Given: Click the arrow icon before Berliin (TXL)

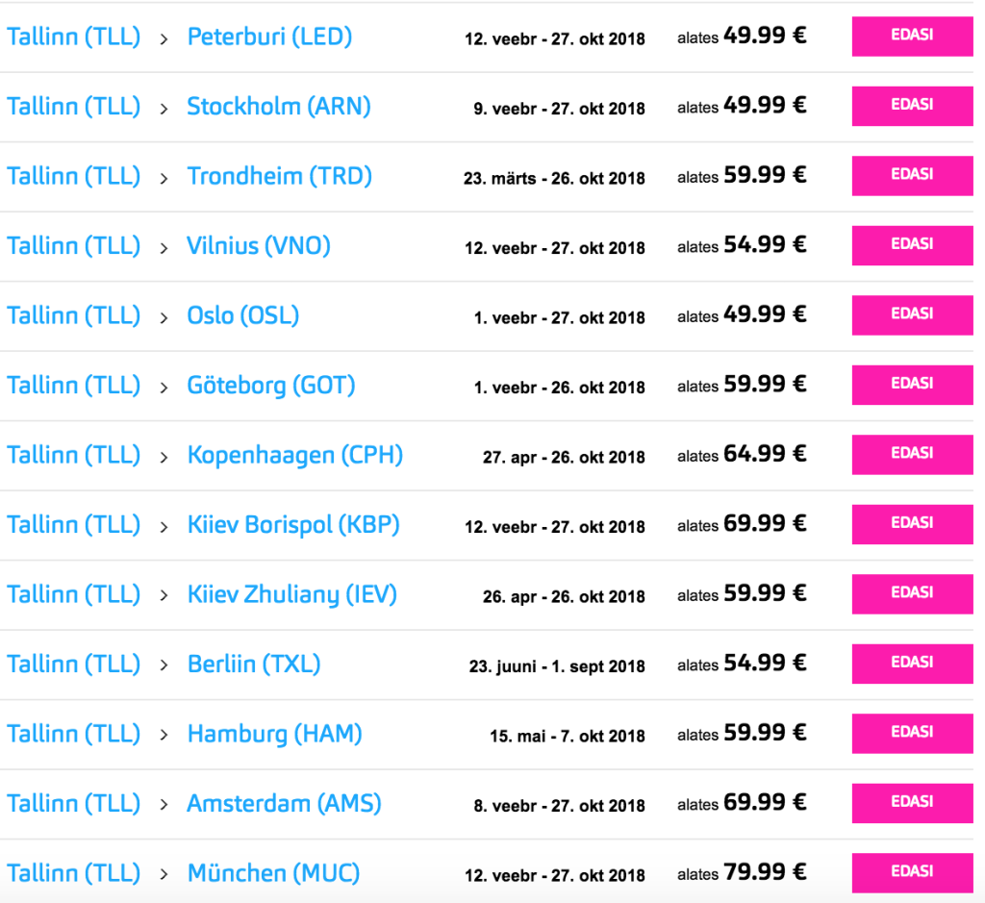Looking at the screenshot, I should click(164, 665).
